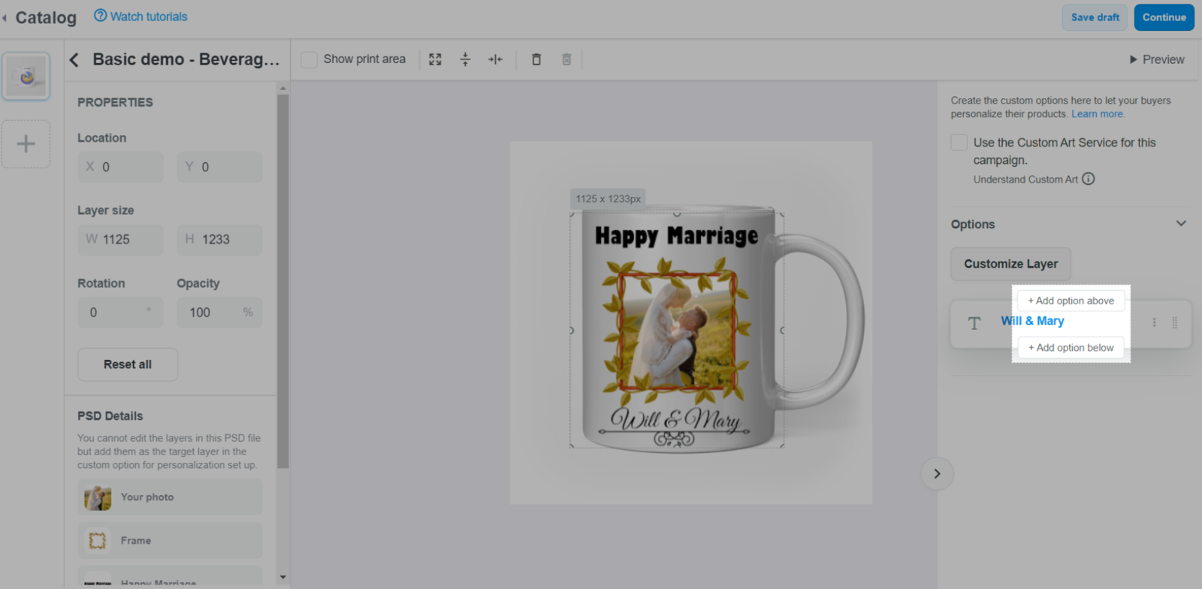Click Save draft button
1202x589 pixels.
click(x=1095, y=17)
